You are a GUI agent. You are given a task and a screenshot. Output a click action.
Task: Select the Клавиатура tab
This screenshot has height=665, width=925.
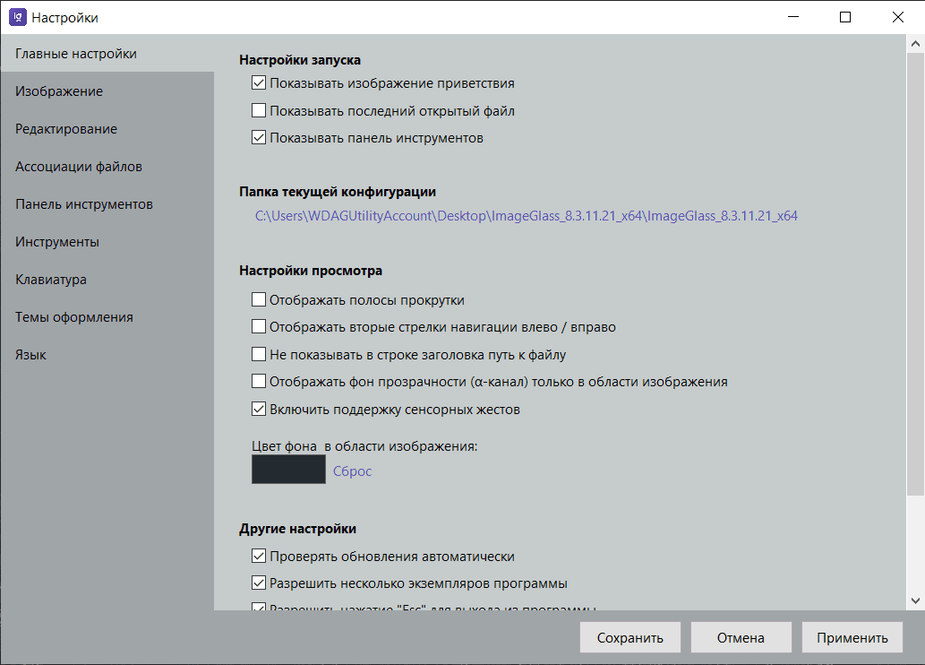coord(51,280)
